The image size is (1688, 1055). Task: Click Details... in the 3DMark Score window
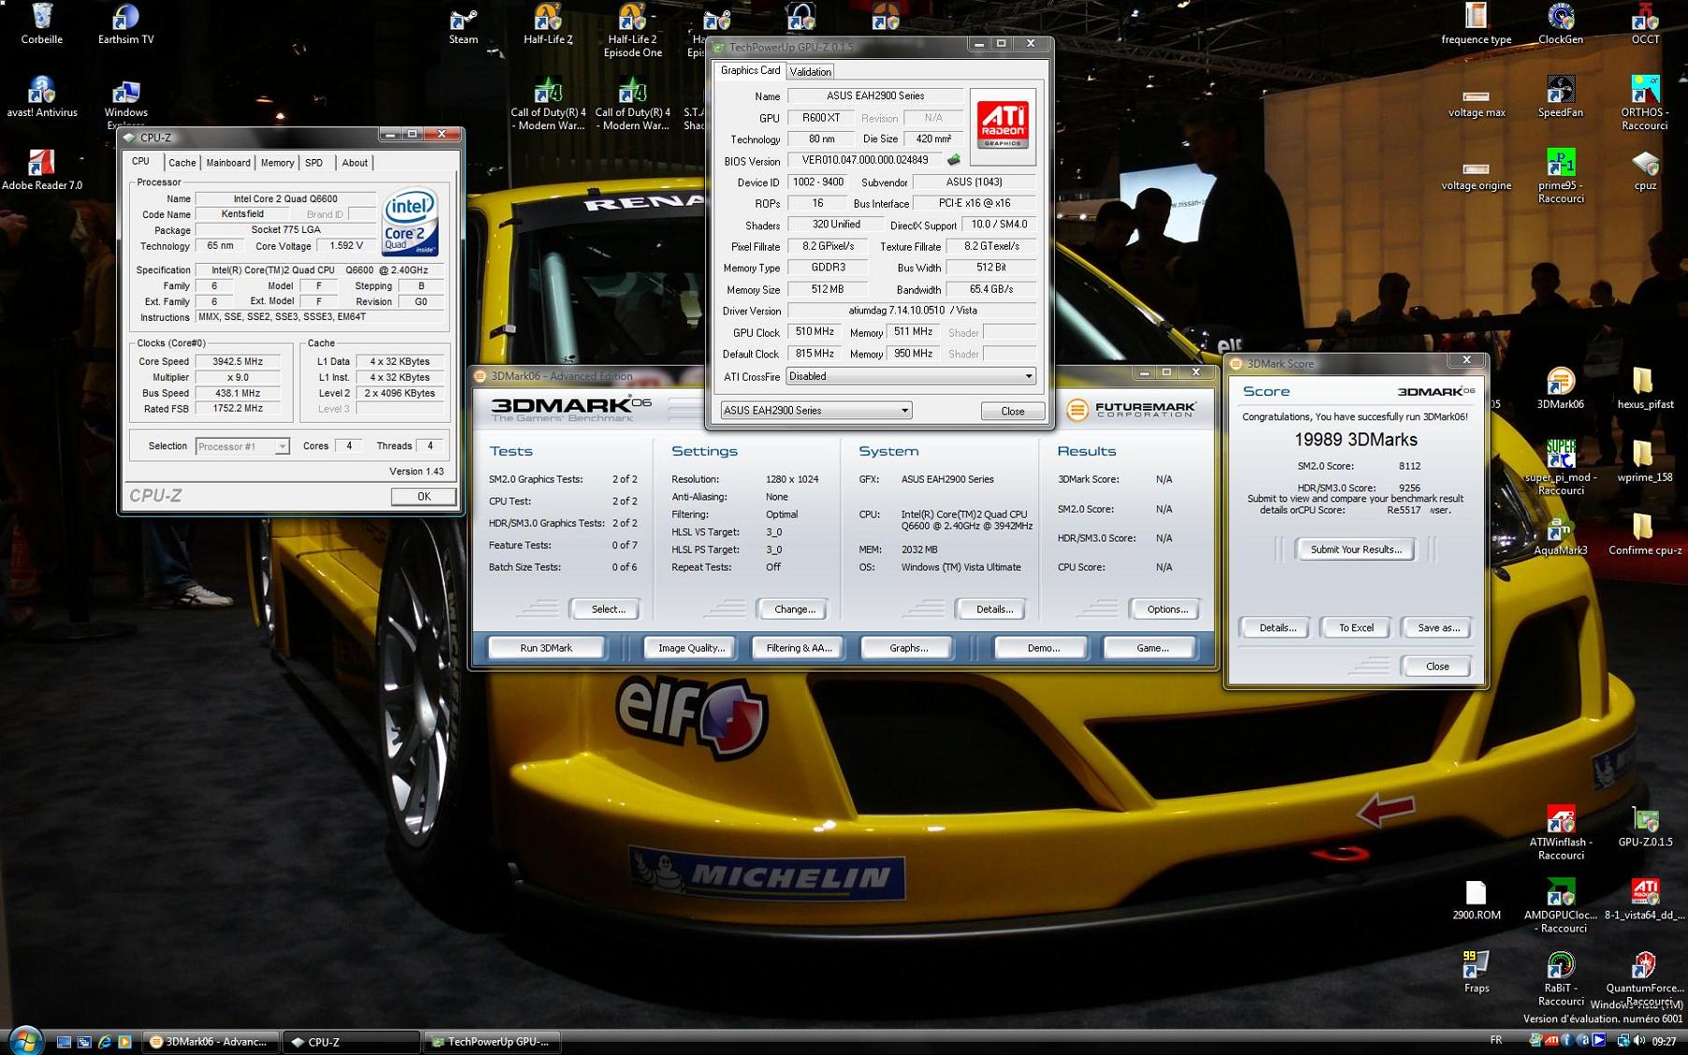[x=1277, y=628]
